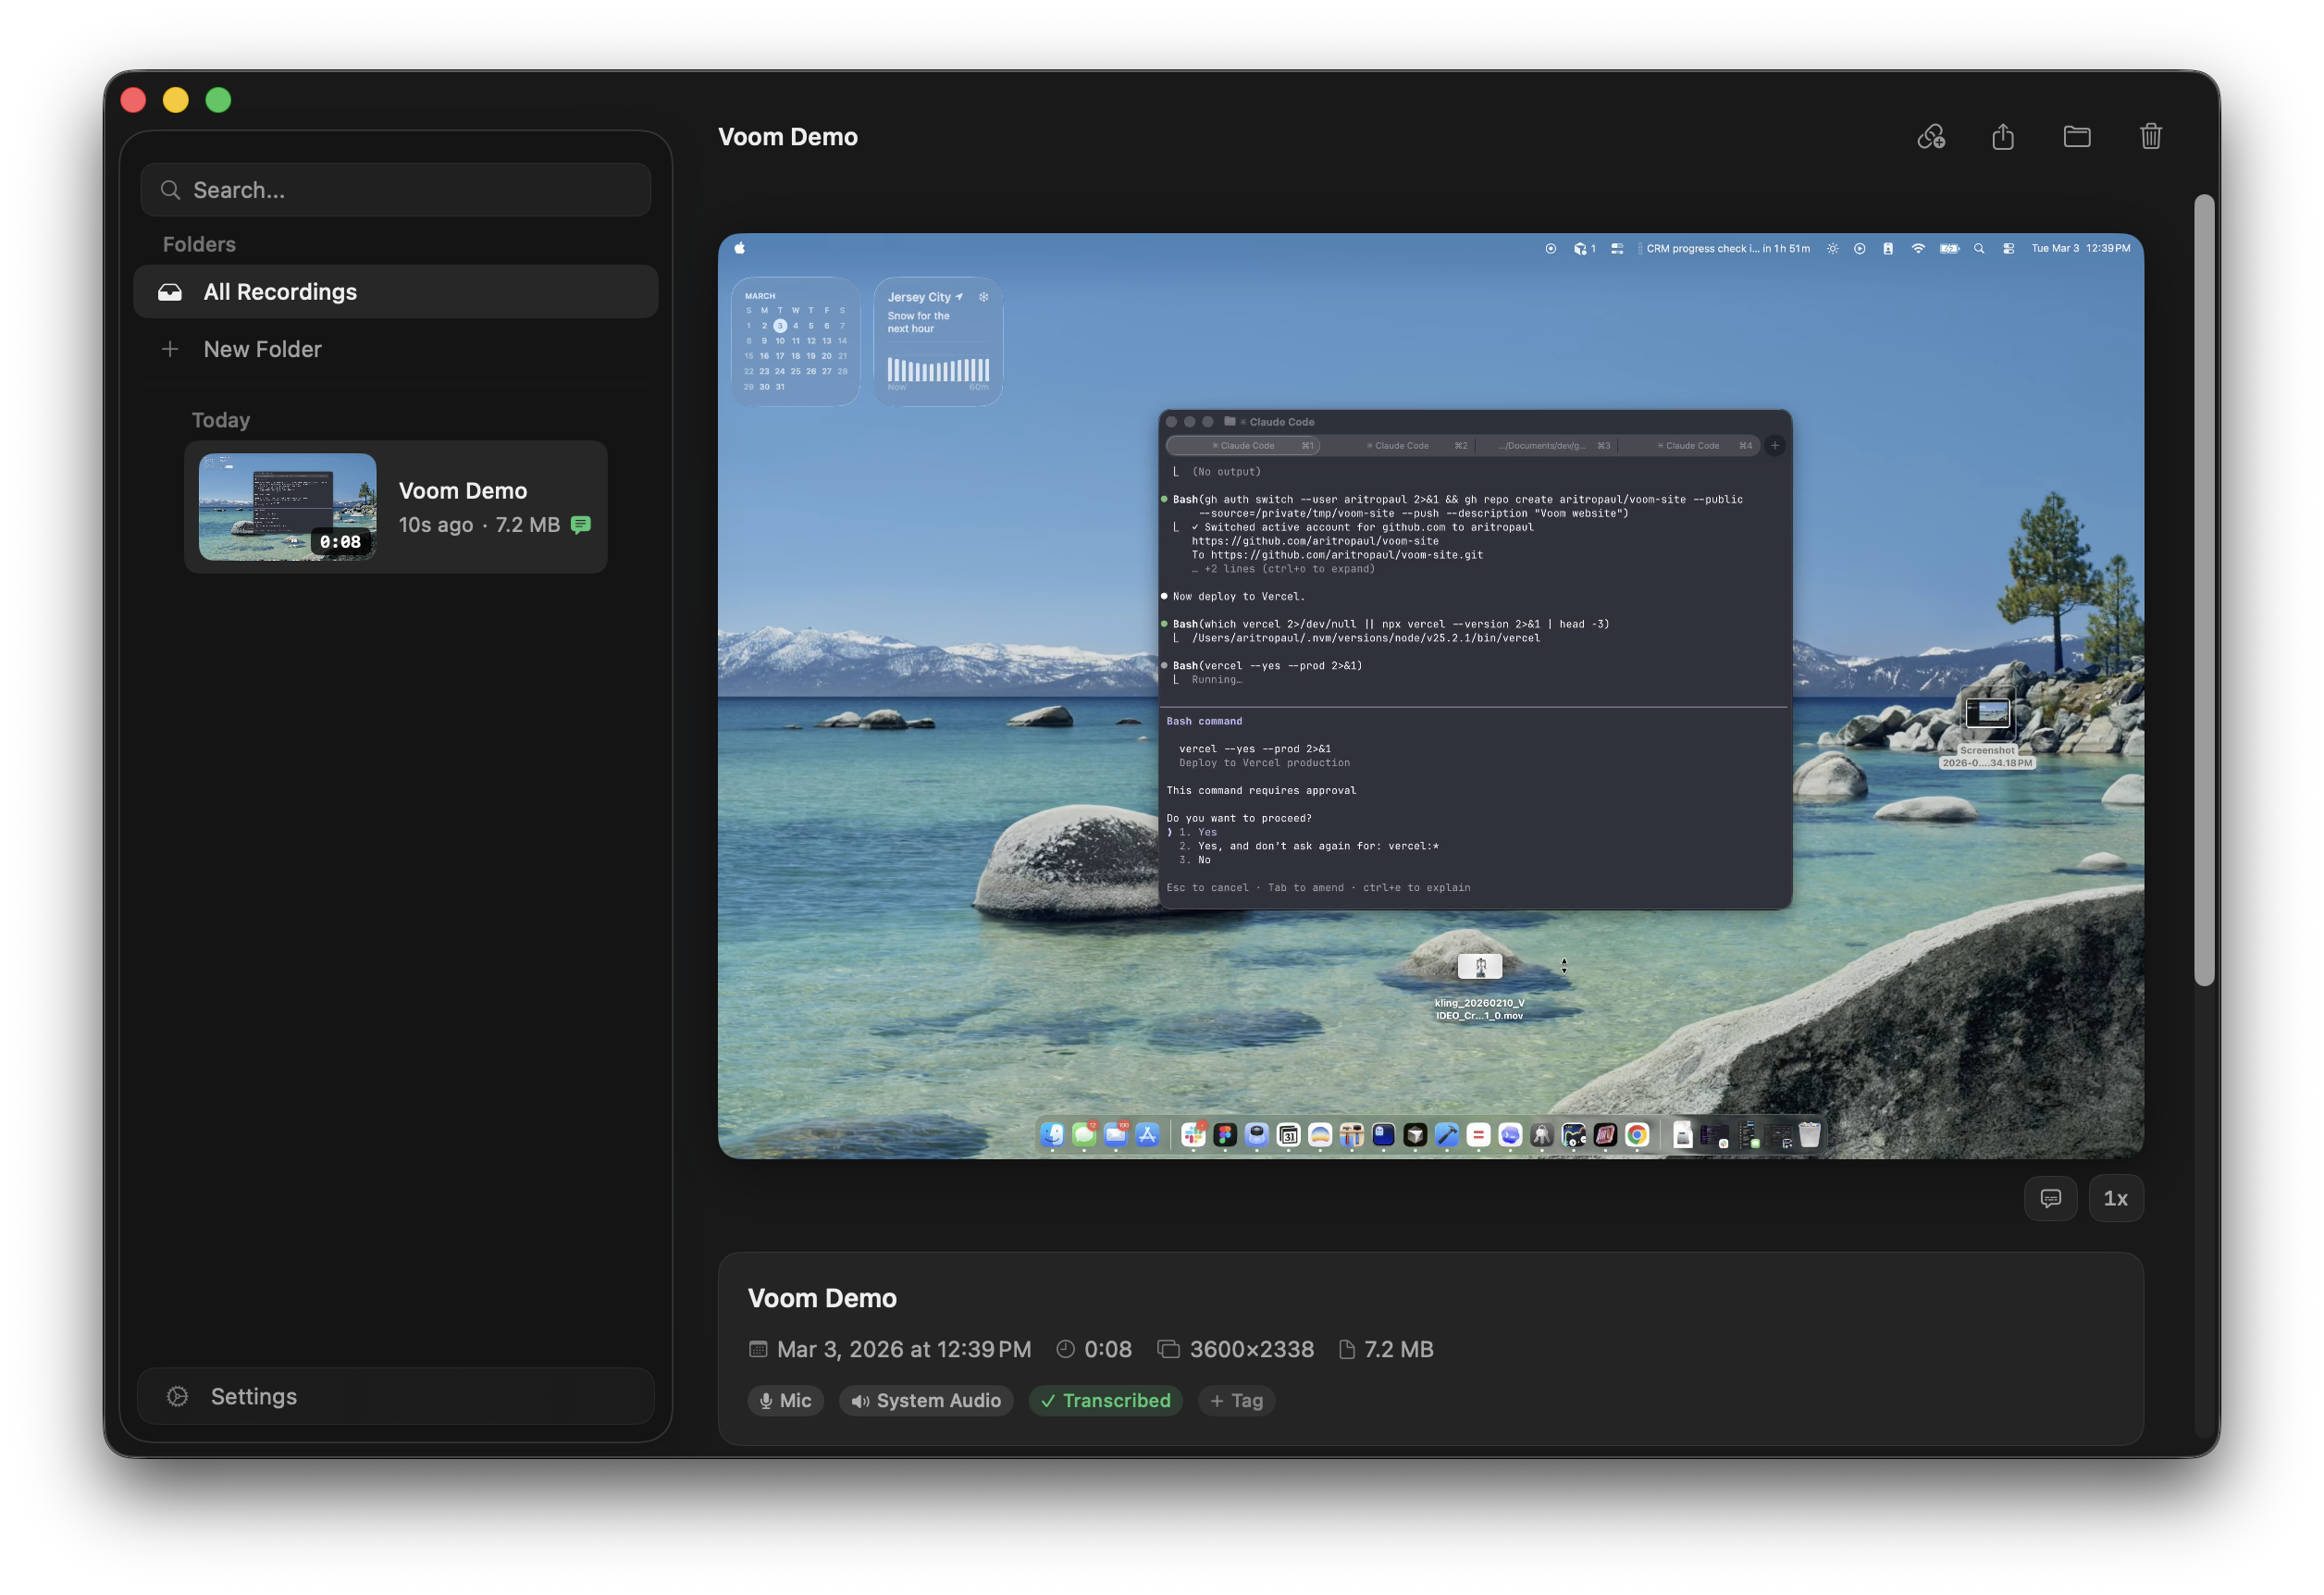Toggle the Mic tag chip
The width and height of the screenshot is (2324, 1595).
pos(785,1401)
